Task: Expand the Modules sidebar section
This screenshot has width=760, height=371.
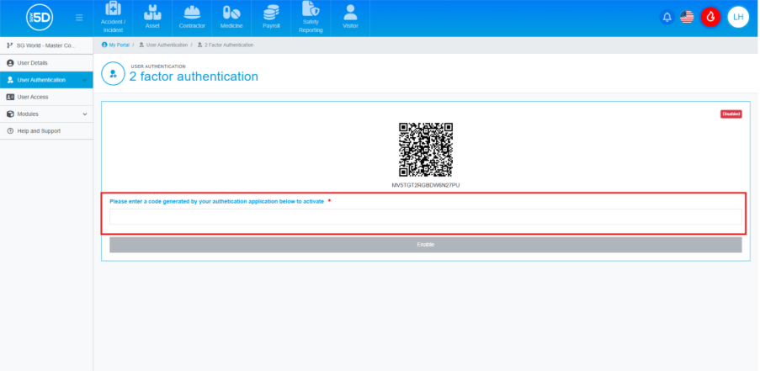Action: 46,114
